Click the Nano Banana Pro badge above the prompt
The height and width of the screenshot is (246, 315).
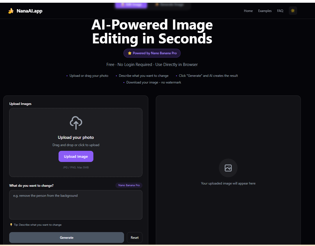pyautogui.click(x=129, y=185)
